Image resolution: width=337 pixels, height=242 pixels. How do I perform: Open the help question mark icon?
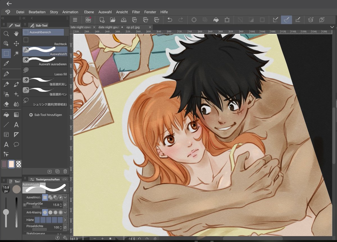[322, 20]
